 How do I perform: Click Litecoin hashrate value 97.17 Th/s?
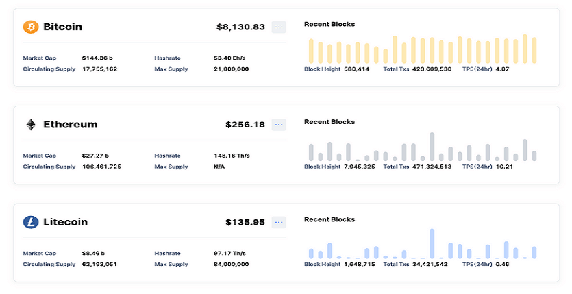(x=229, y=253)
